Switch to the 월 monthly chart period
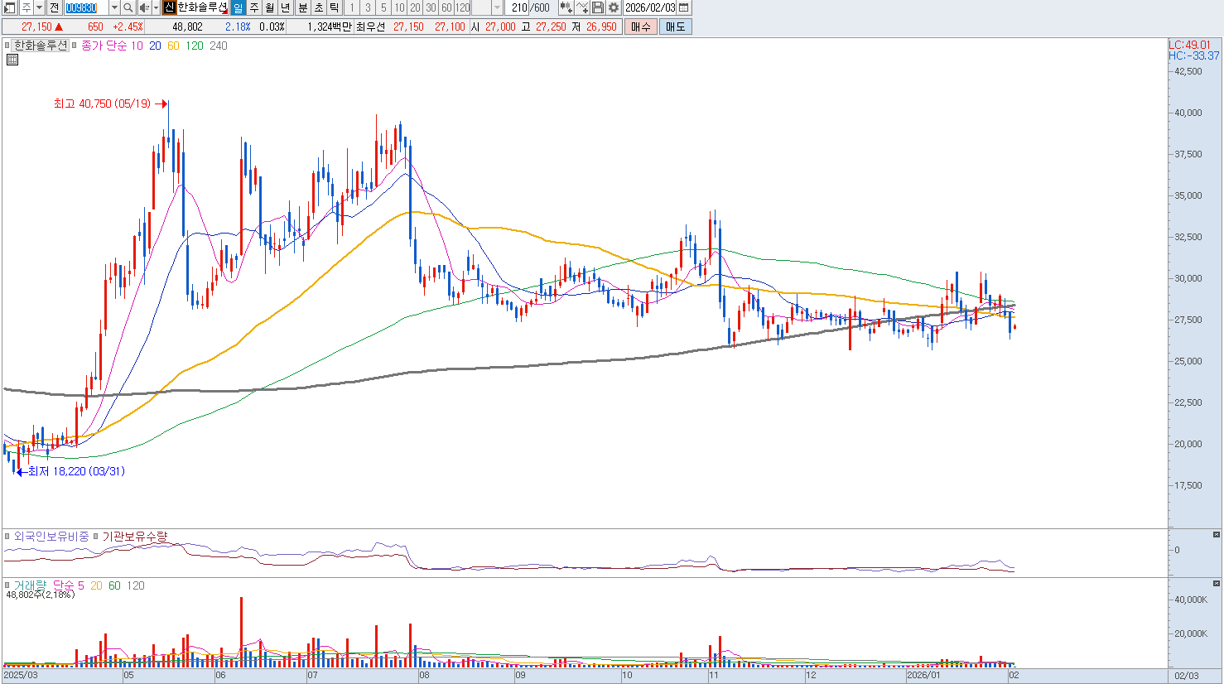1224x684 pixels. [270, 7]
